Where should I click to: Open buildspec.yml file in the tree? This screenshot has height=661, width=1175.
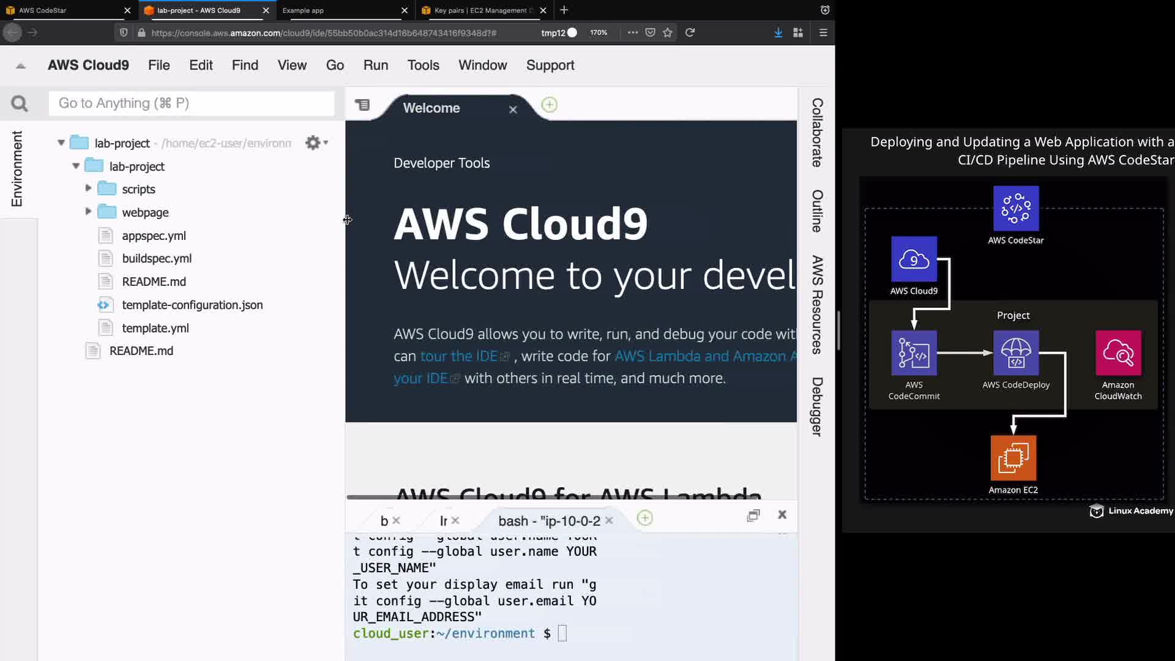pos(157,258)
